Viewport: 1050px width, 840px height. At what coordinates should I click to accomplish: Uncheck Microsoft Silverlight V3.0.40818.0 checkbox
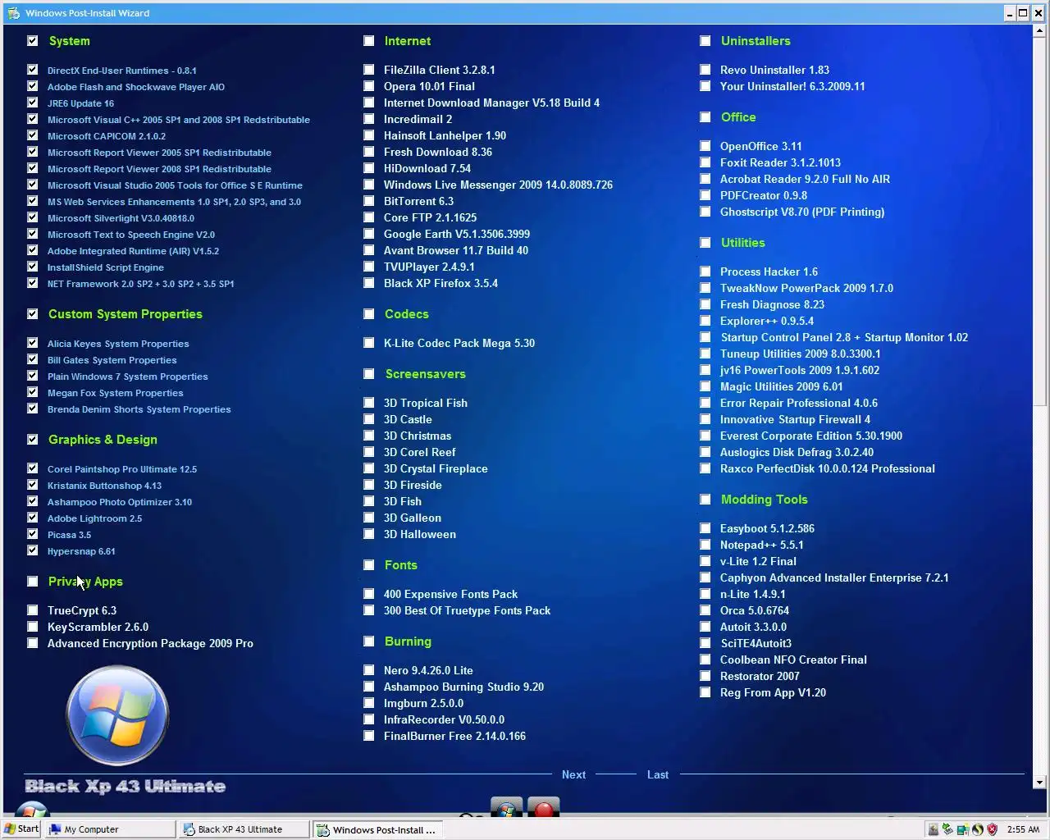pos(32,217)
